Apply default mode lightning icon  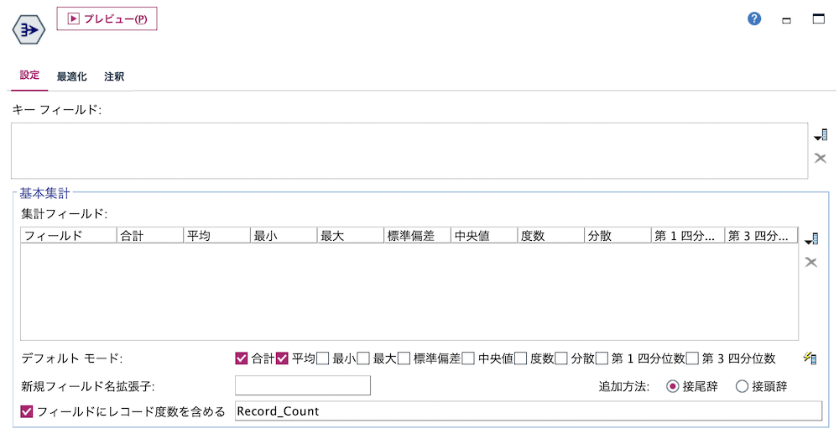click(810, 358)
